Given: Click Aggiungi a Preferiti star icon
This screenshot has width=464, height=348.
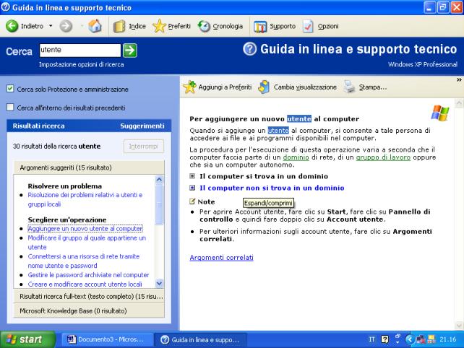Looking at the screenshot, I should click(x=189, y=87).
